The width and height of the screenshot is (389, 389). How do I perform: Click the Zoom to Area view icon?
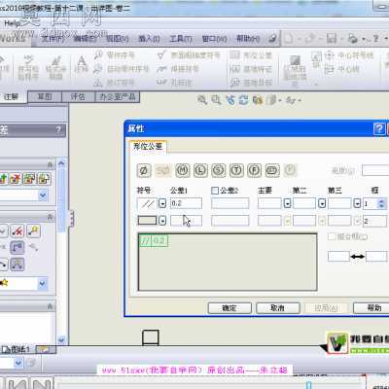tap(216, 100)
